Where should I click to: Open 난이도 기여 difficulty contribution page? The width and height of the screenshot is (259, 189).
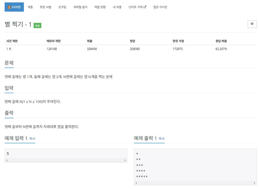(136, 6)
